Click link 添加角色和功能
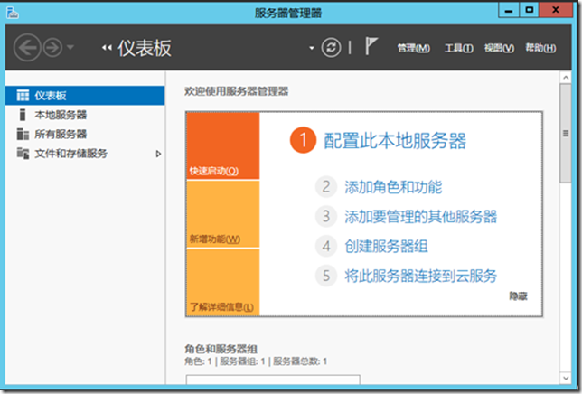Viewport: 582px width, 394px height. pos(393,187)
